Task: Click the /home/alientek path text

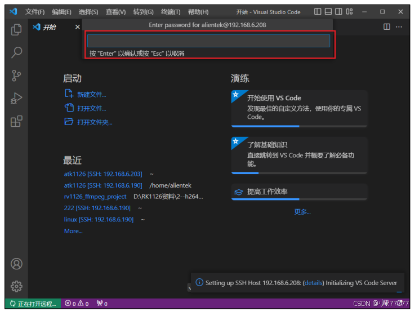Action: pos(170,185)
